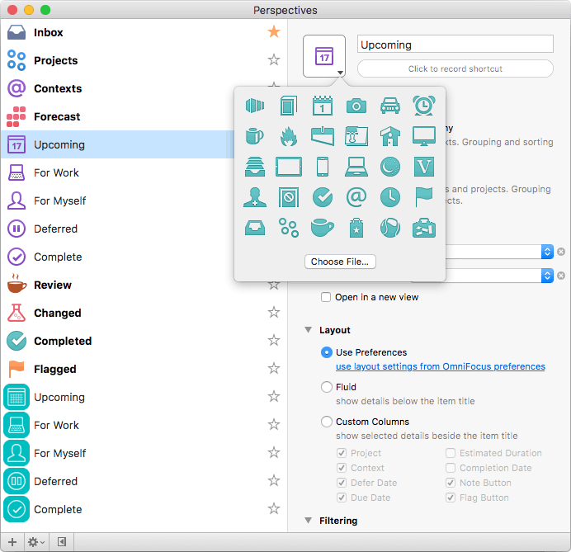This screenshot has height=552, width=571.
Task: Select the tennis ball icon
Action: coord(390,228)
